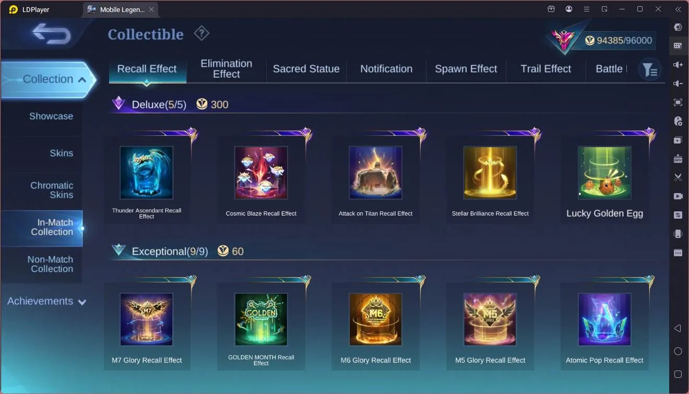Click the back arrow icon
Image resolution: width=689 pixels, height=394 pixels.
pyautogui.click(x=51, y=34)
